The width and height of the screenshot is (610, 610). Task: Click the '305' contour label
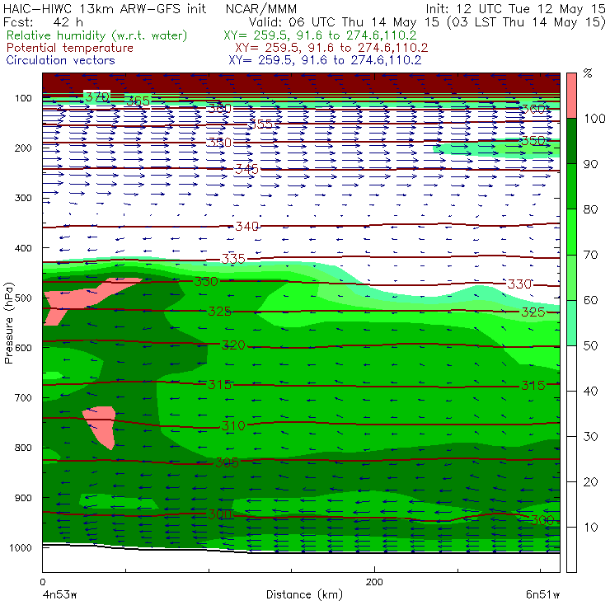(x=227, y=462)
